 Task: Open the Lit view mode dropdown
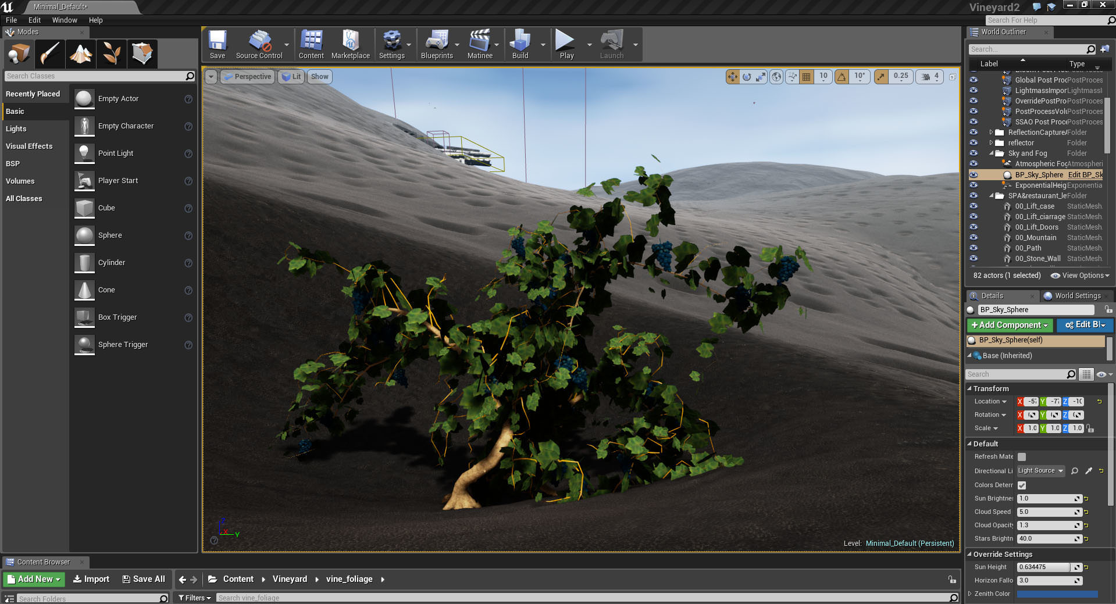[291, 77]
